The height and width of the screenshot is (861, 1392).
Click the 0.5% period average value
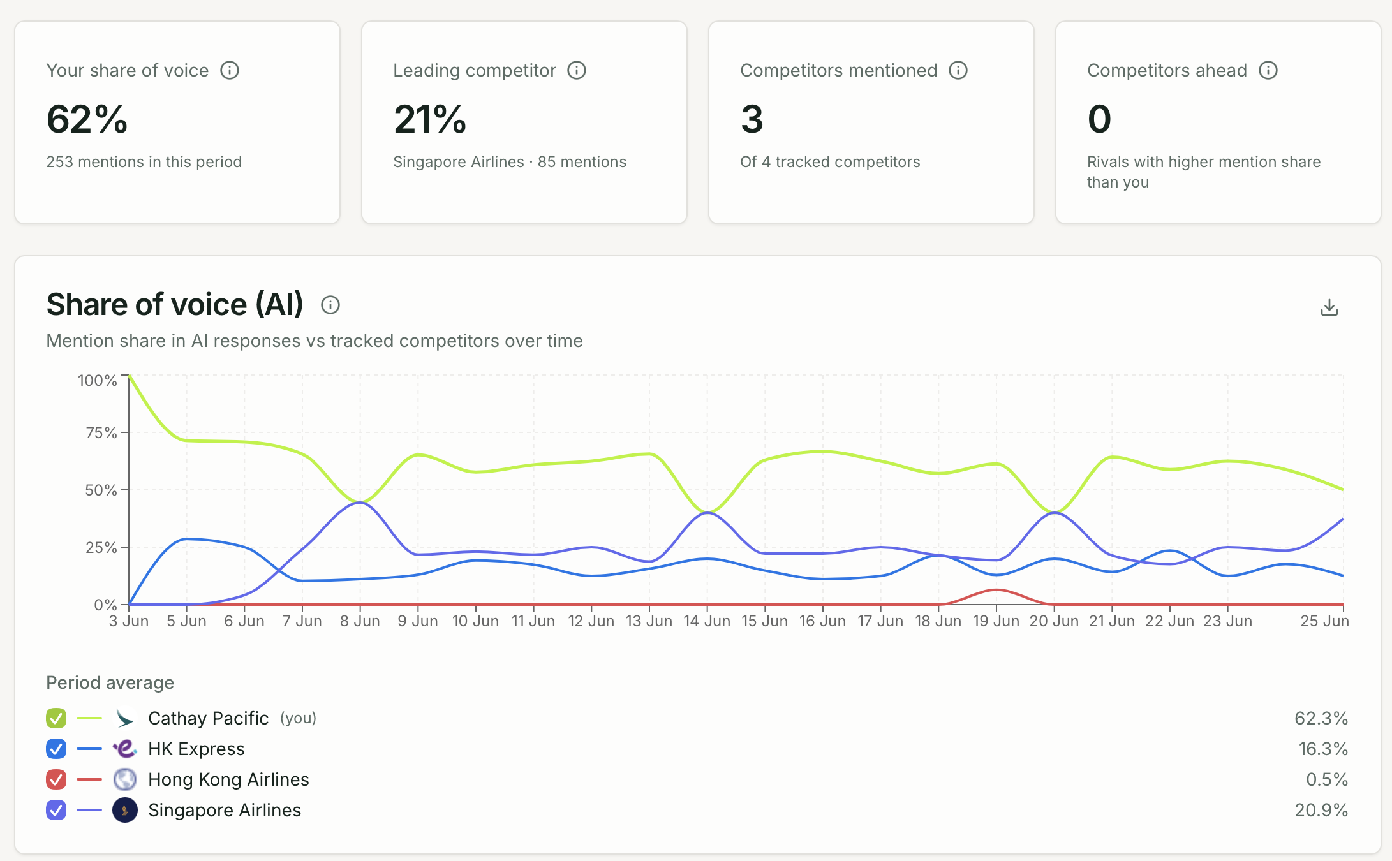point(1327,779)
